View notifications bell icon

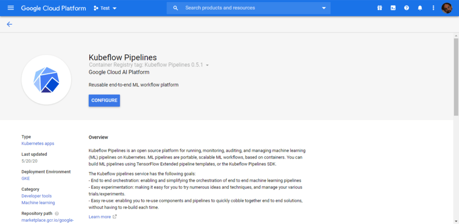420,8
